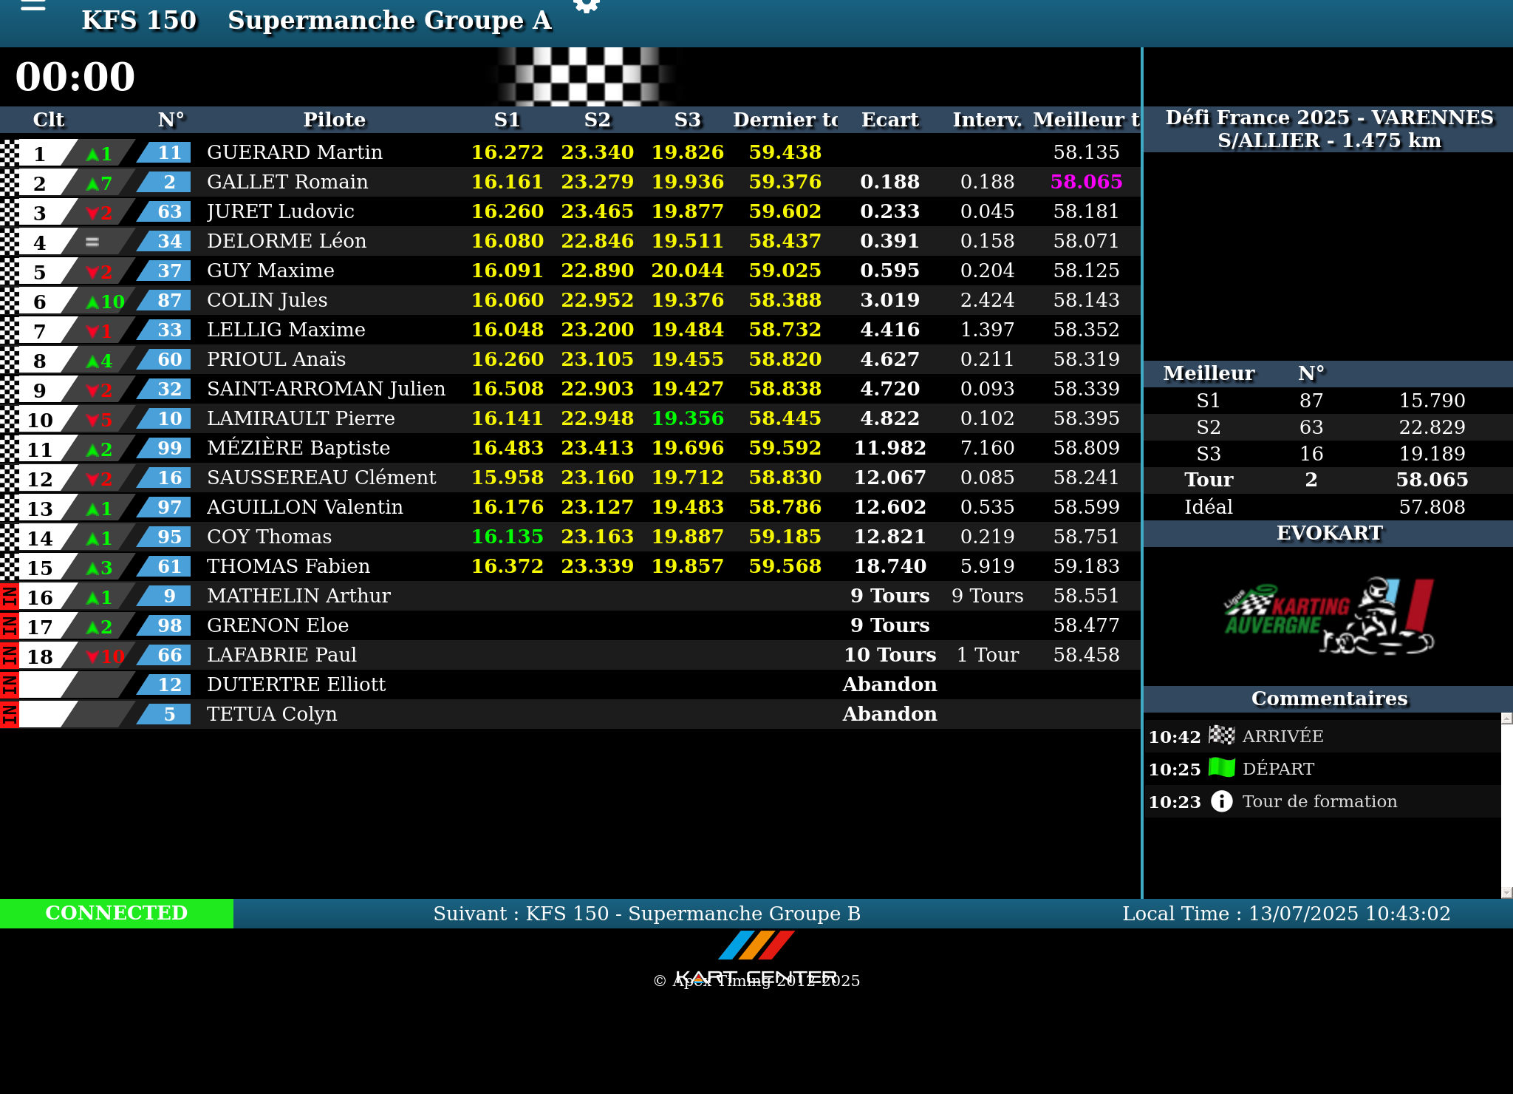
Task: Click the info icon for Tour de formation
Action: (x=1221, y=801)
